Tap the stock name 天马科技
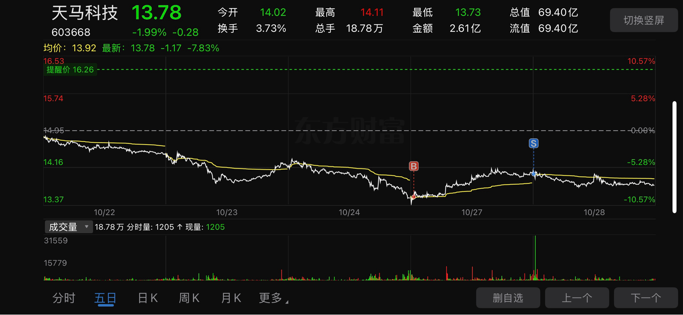 (x=85, y=13)
